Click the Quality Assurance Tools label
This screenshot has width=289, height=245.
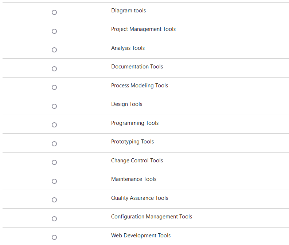point(140,198)
